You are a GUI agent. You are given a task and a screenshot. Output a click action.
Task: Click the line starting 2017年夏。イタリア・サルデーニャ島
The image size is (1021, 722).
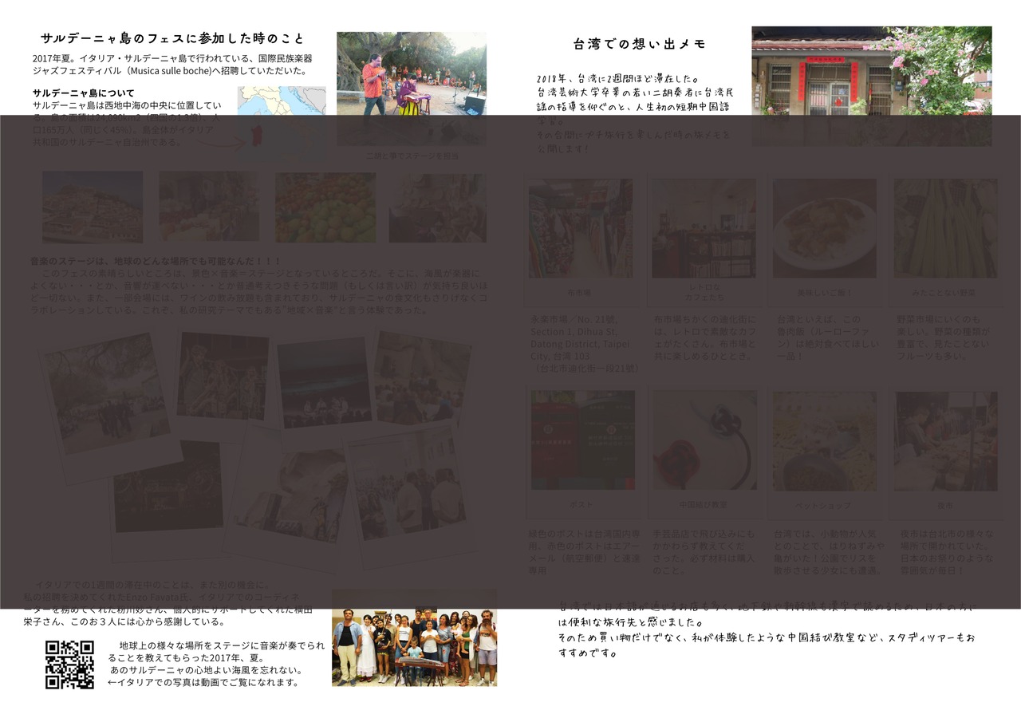tap(172, 58)
